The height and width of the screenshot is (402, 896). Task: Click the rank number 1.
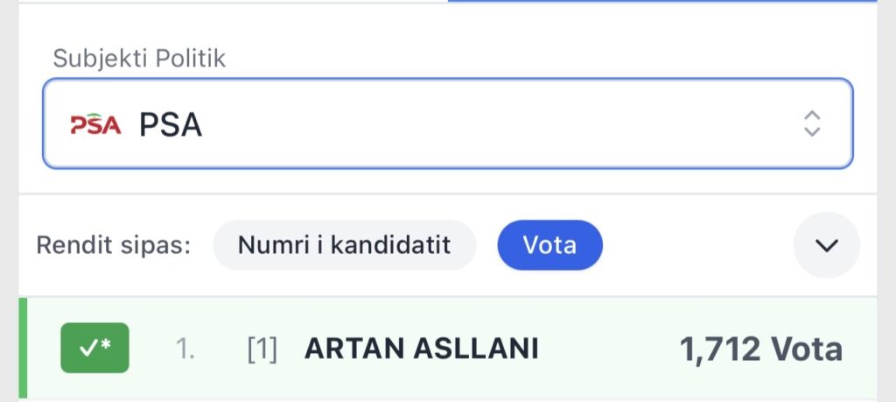(x=185, y=349)
